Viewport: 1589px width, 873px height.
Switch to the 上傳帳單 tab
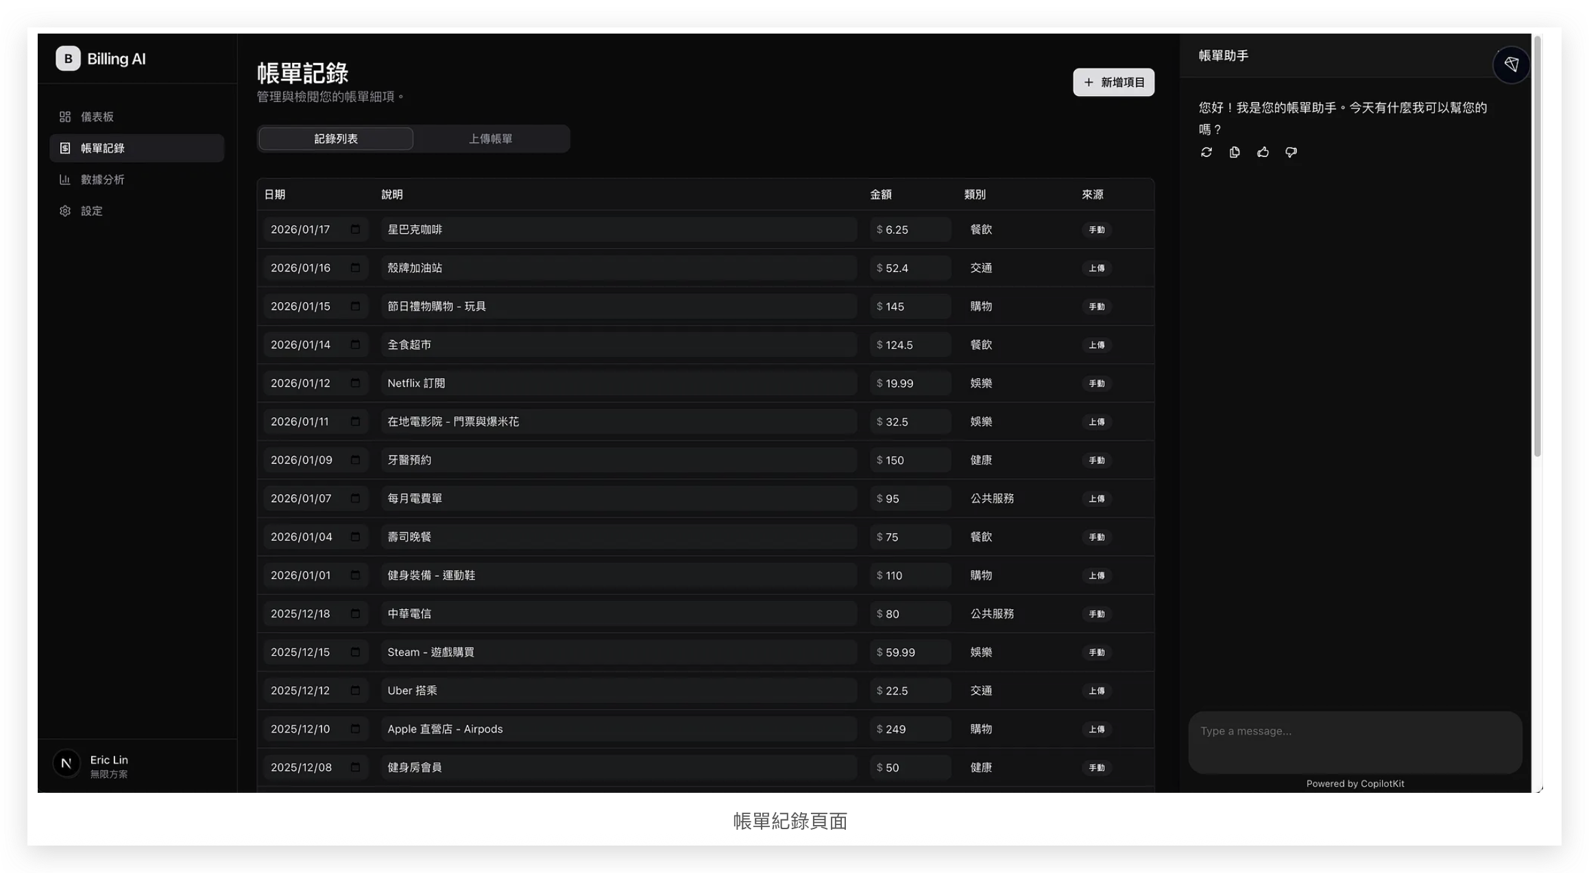pos(490,139)
